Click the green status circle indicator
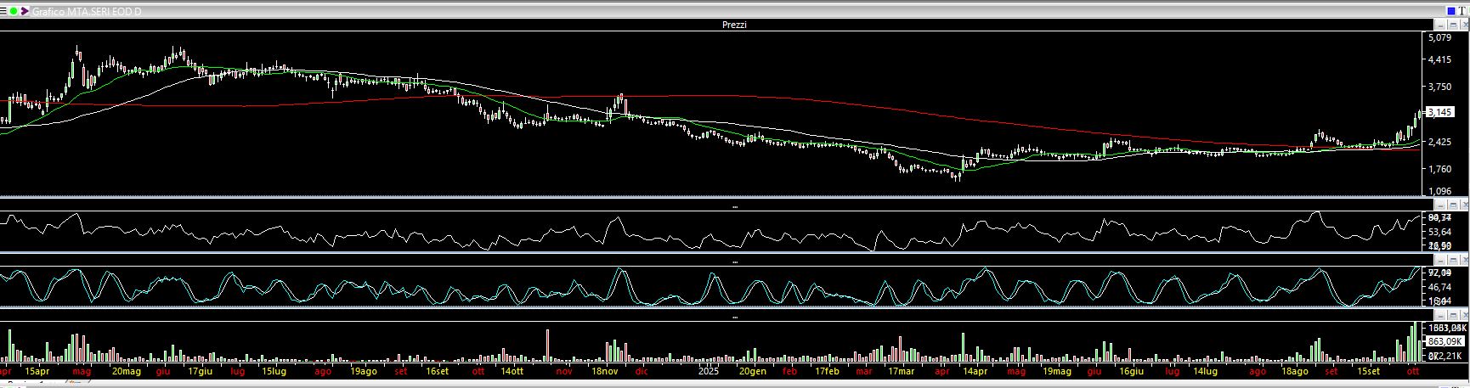 14,11
